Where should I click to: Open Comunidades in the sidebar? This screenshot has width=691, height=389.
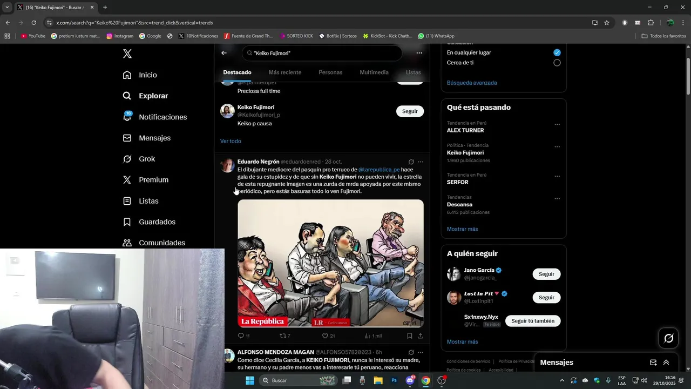point(154,243)
